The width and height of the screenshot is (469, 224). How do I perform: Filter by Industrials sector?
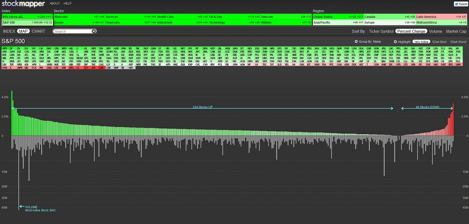point(182,22)
